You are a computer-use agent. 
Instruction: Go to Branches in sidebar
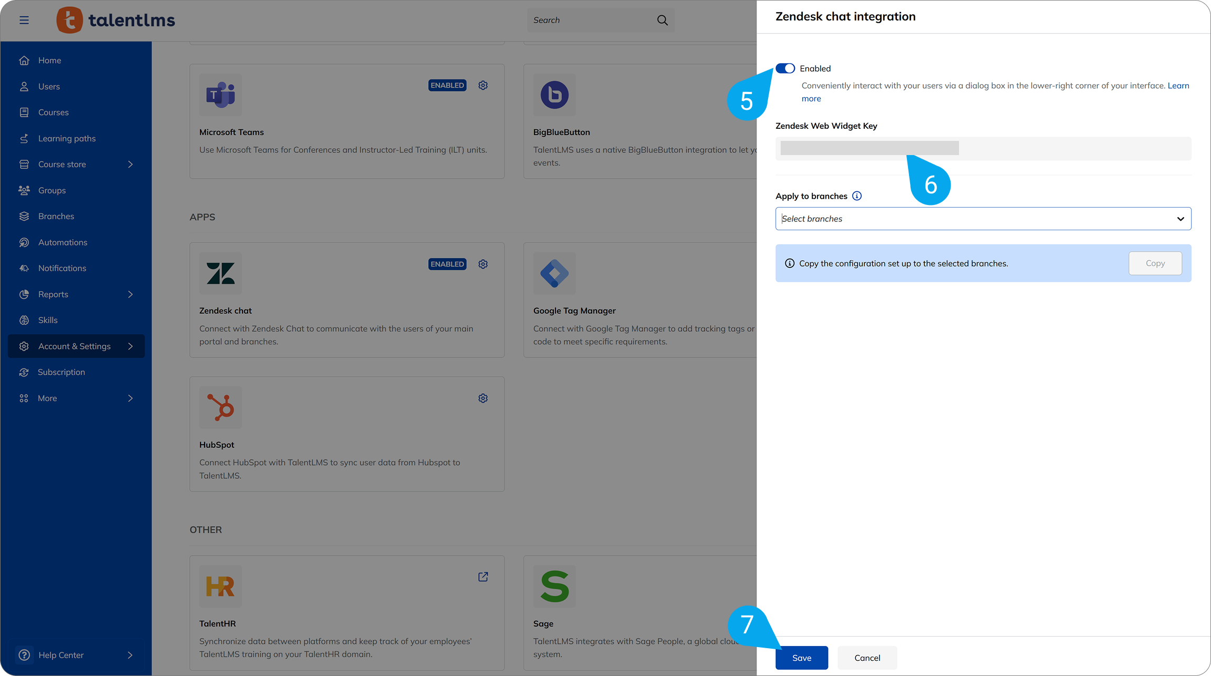click(56, 216)
